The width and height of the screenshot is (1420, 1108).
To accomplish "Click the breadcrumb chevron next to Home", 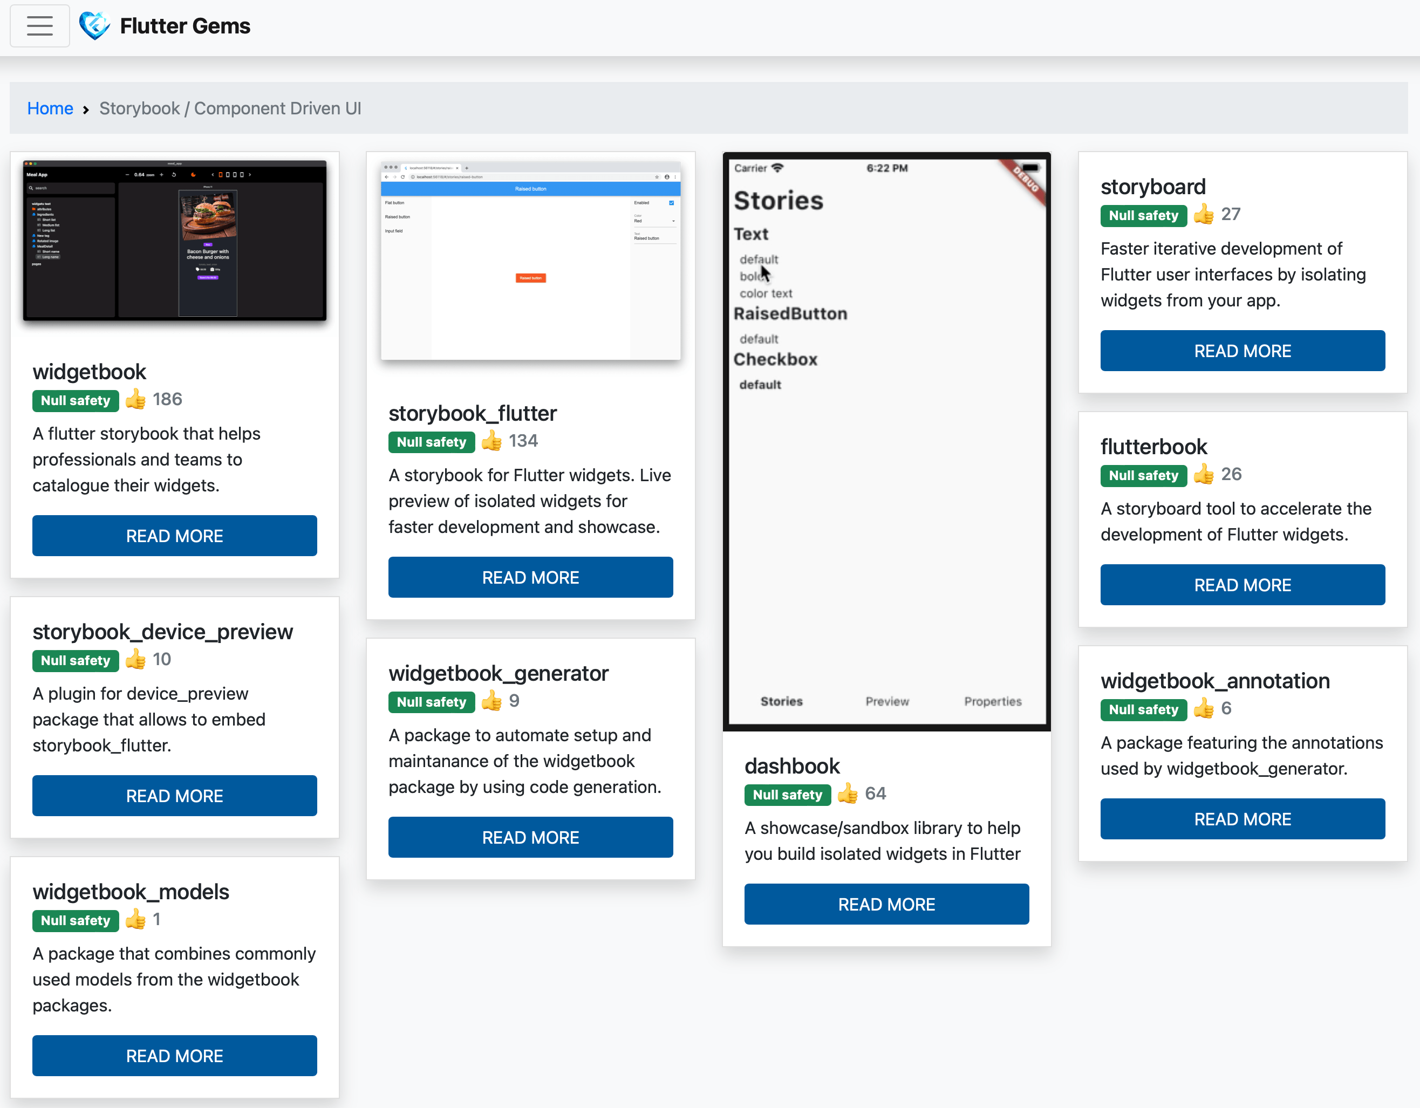I will [x=85, y=110].
